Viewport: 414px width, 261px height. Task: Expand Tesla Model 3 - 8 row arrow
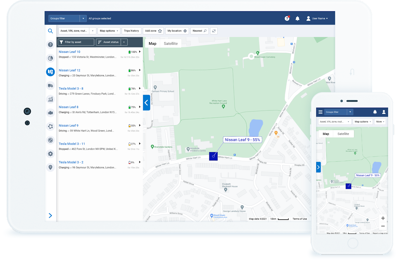(x=140, y=88)
